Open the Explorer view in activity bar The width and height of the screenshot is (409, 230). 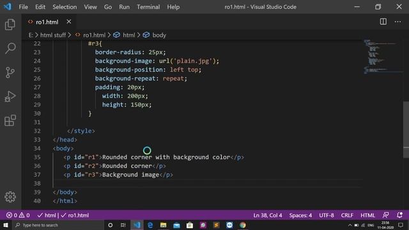coord(10,24)
